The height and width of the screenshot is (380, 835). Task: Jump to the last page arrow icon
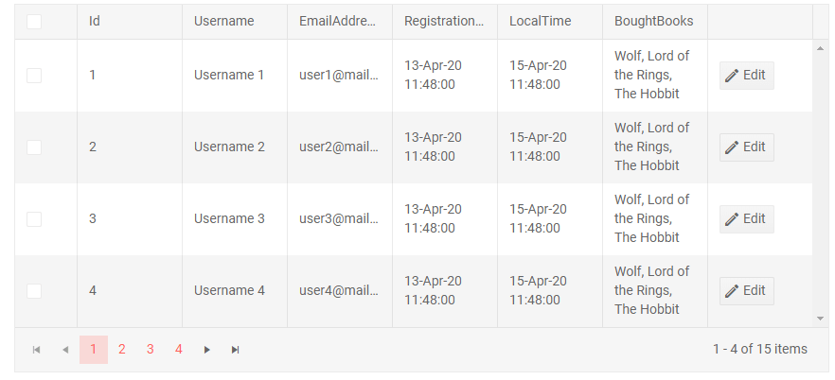(236, 350)
